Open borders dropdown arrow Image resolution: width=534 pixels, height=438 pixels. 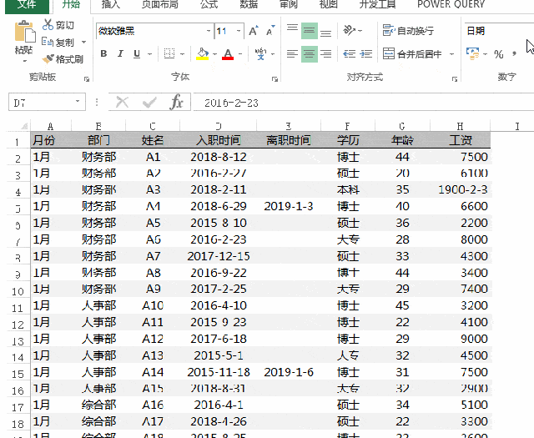[x=182, y=54]
